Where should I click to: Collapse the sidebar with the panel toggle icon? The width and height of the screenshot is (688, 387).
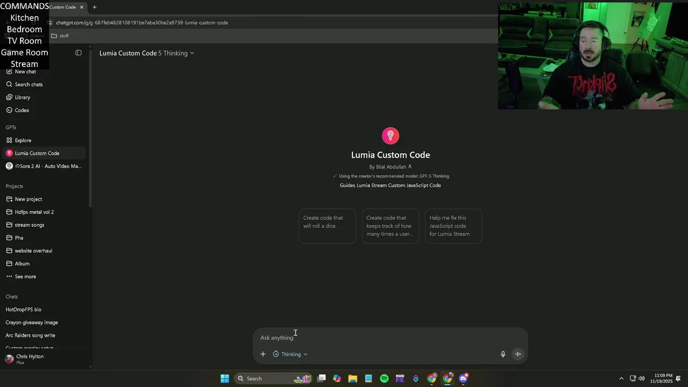pos(78,53)
